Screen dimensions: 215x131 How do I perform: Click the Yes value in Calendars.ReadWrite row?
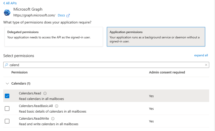tap(151, 121)
